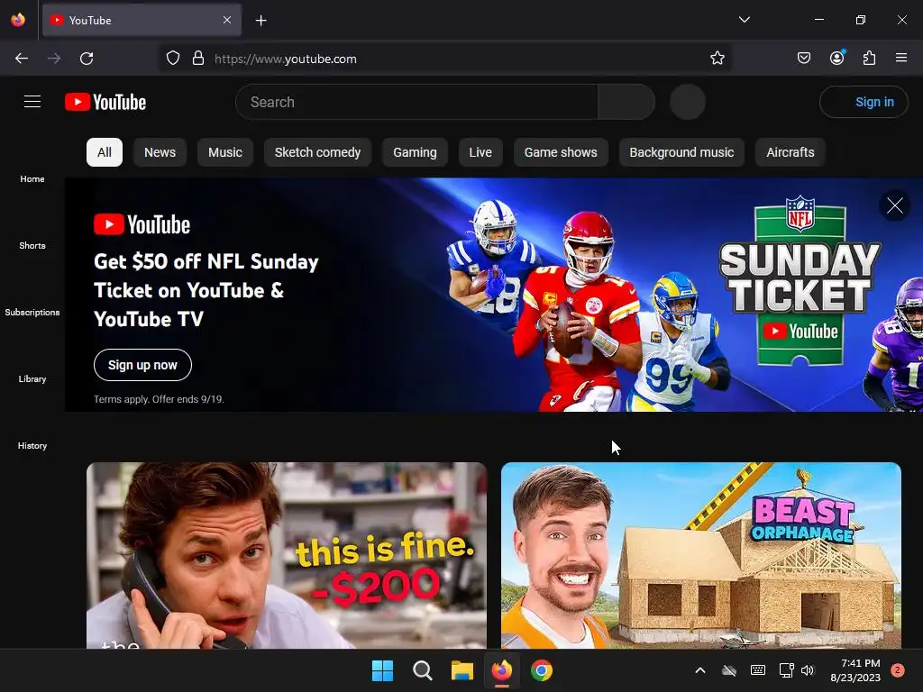Click the YouTube logo in the header
The image size is (923, 692).
pos(105,102)
